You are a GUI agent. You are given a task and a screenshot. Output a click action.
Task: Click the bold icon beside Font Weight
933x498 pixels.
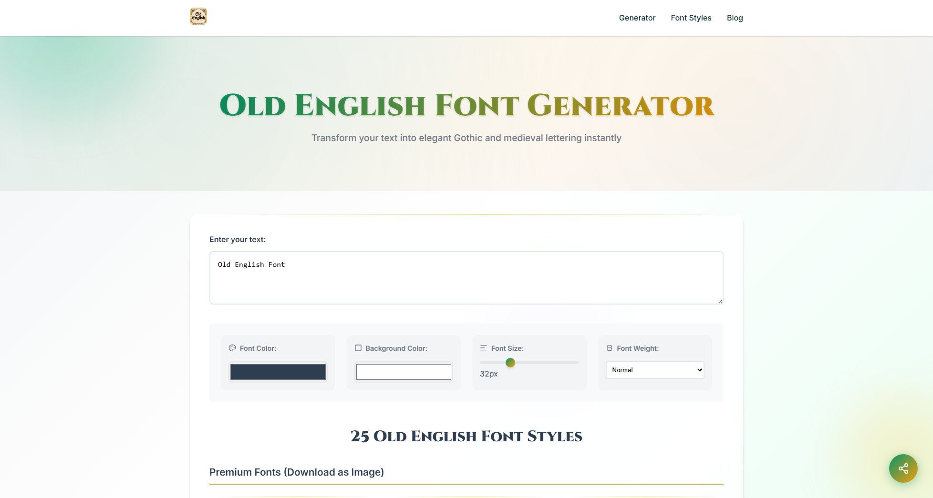pos(609,348)
